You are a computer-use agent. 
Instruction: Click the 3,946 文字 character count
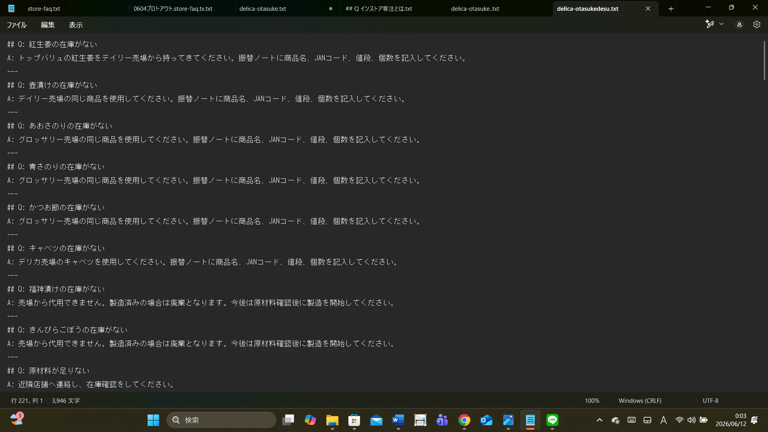click(x=66, y=400)
